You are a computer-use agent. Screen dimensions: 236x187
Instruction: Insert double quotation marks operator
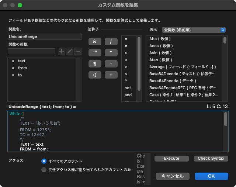(95, 53)
